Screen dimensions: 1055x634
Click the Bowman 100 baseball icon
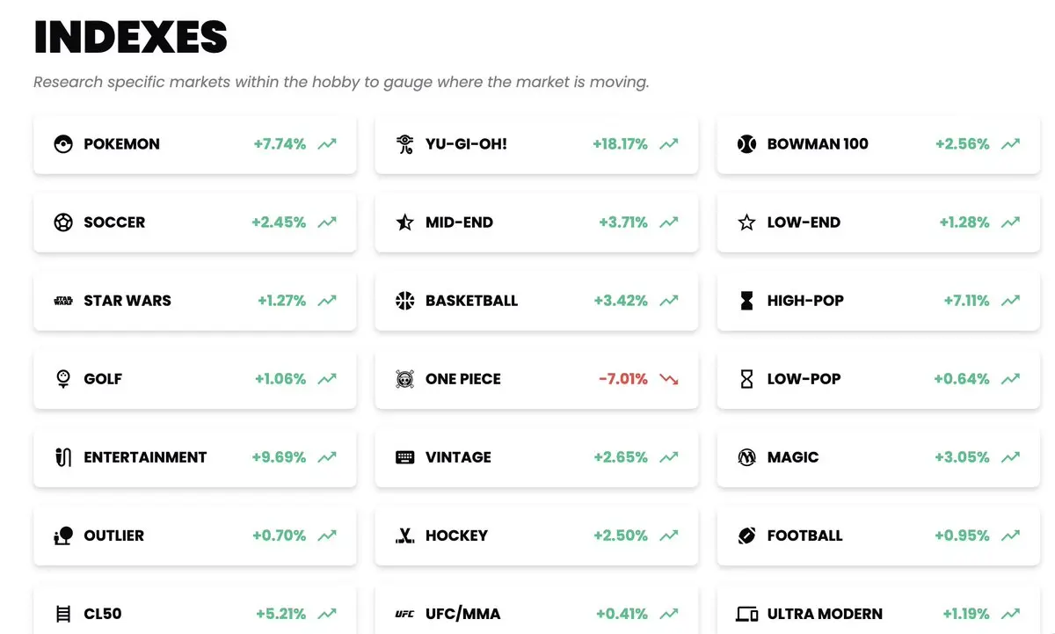746,144
